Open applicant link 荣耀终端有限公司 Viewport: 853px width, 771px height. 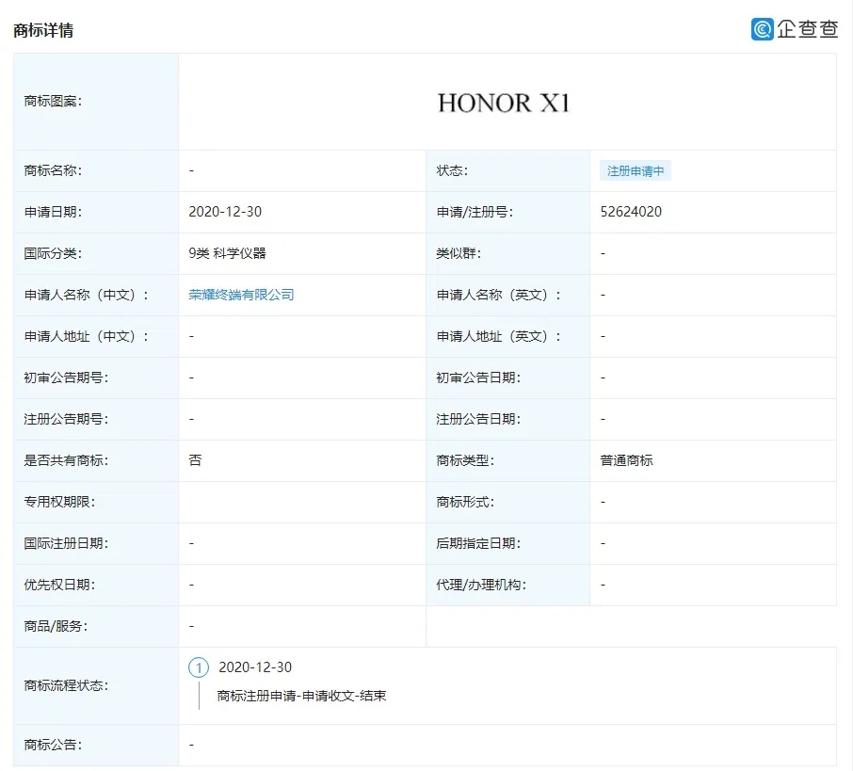coord(241,295)
